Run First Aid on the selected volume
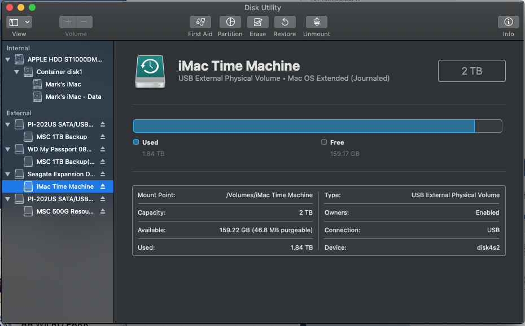The width and height of the screenshot is (525, 326). click(200, 23)
